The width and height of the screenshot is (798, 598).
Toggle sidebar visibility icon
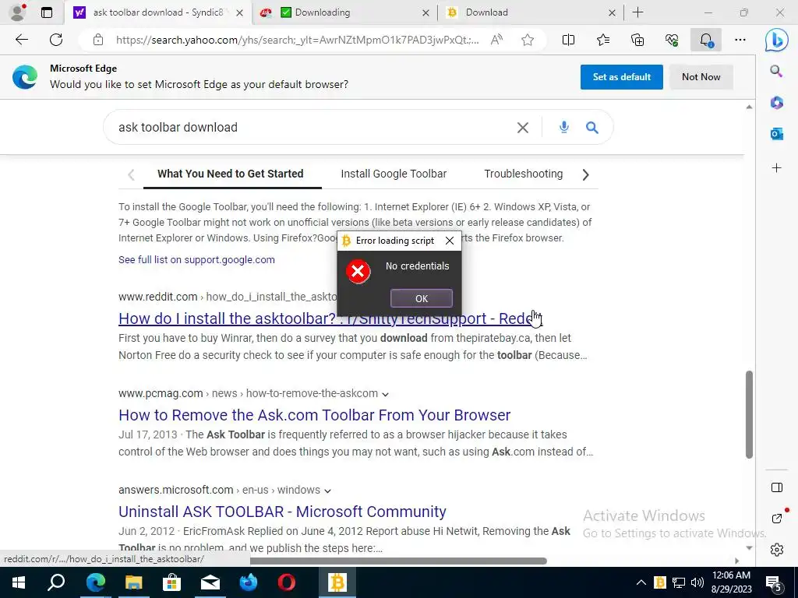[x=777, y=487]
